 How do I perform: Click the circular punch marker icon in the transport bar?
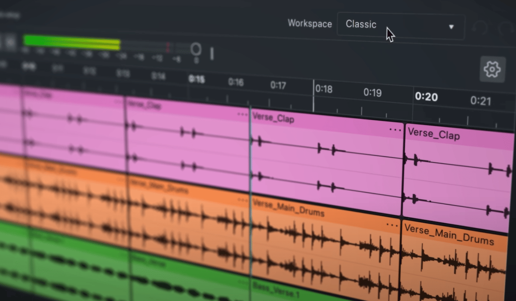click(x=196, y=49)
